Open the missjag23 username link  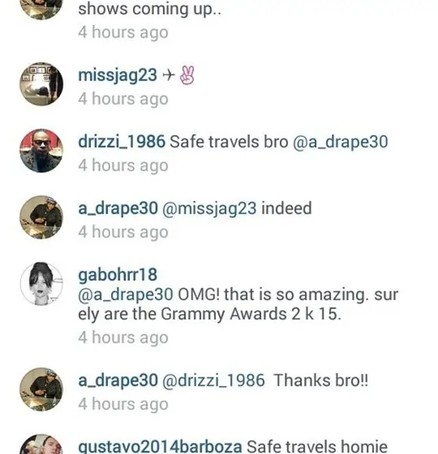(118, 76)
